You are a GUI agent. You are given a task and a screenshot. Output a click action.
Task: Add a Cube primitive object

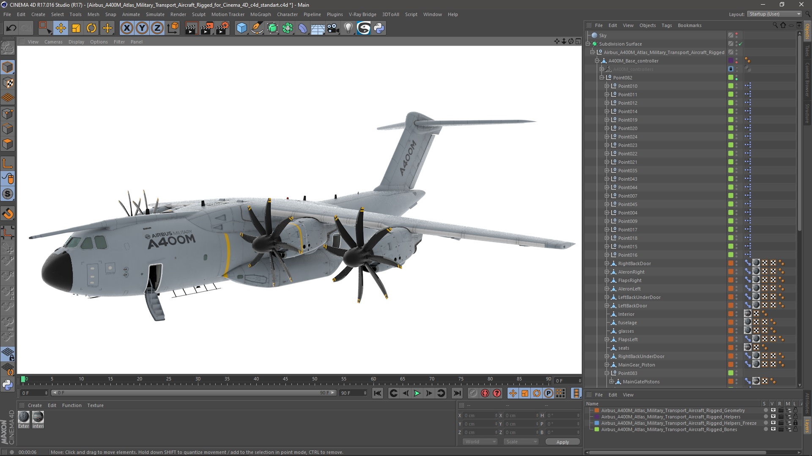241,28
